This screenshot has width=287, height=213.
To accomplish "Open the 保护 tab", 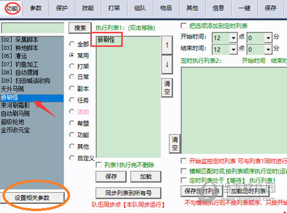I will click(62, 8).
